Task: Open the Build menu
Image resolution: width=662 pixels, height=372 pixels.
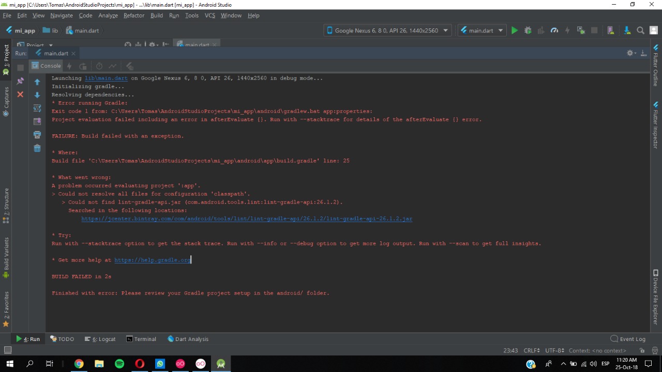Action: coord(157,16)
